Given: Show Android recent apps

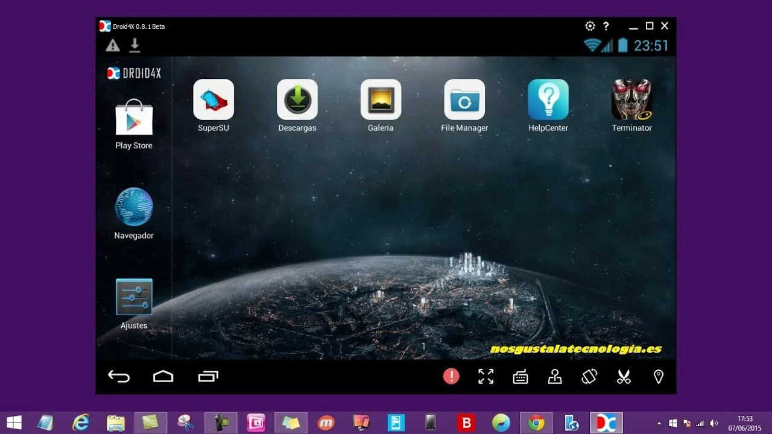Looking at the screenshot, I should point(208,377).
